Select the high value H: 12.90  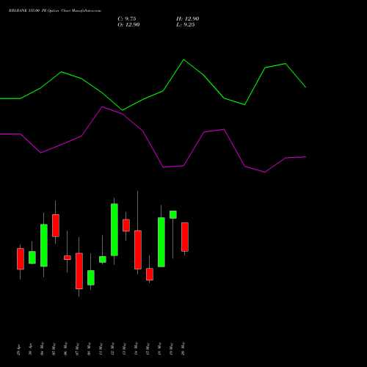tap(187, 19)
